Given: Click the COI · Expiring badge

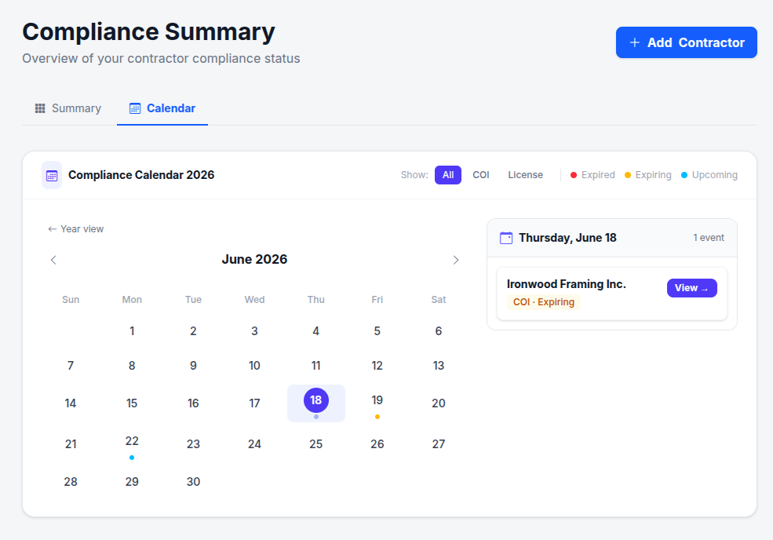Looking at the screenshot, I should (x=543, y=302).
